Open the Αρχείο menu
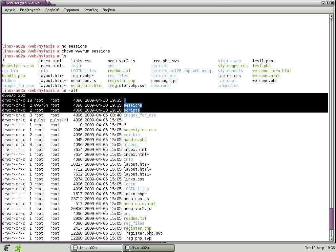Screen dimensions: 336x252 coord(10,10)
